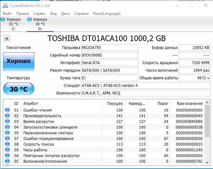
Task: Click the Raw-значения column header
Action: click(187, 104)
